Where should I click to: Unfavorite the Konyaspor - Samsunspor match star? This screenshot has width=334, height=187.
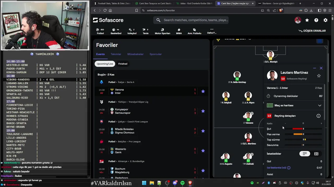coord(203,111)
